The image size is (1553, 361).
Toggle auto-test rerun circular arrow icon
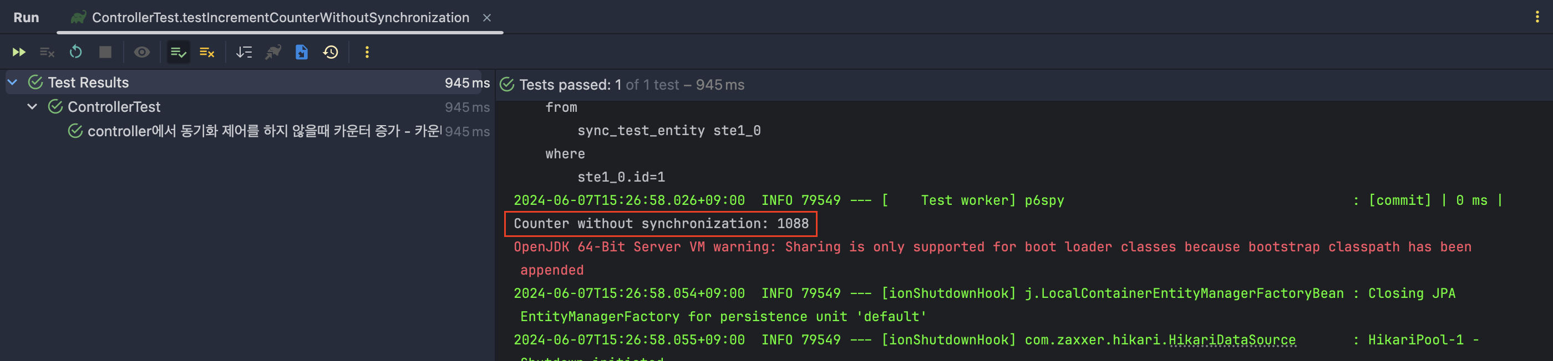(75, 53)
